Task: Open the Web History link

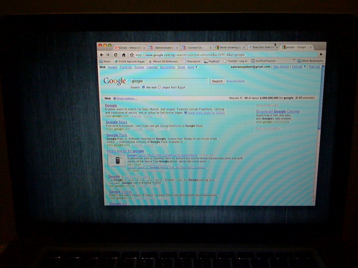Action: click(281, 67)
